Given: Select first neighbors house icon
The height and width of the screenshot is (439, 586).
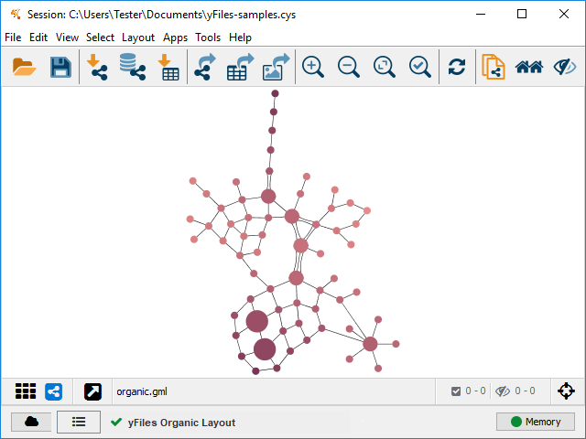Looking at the screenshot, I should pos(529,67).
